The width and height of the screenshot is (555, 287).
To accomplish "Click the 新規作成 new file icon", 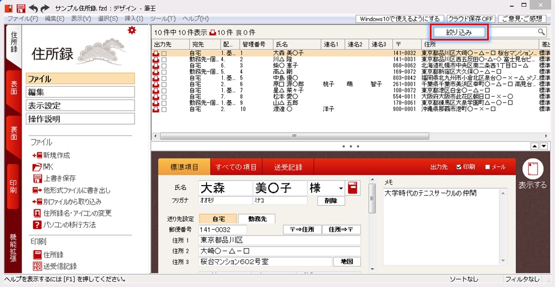I will tap(37, 156).
